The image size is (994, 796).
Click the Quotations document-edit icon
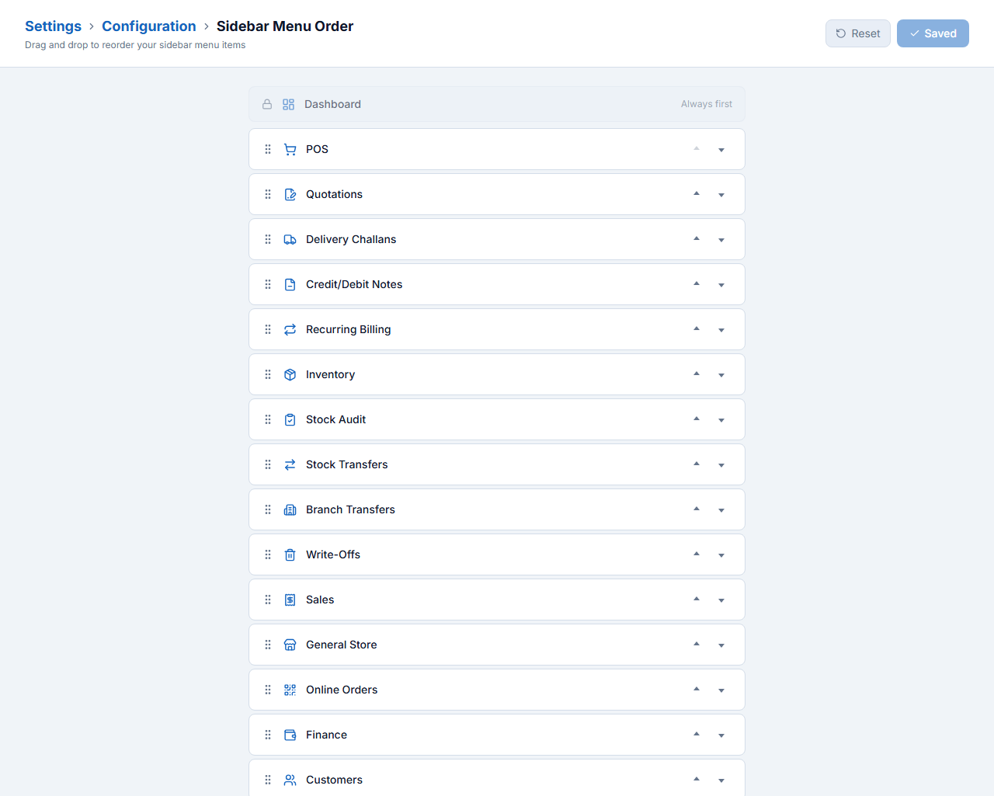point(290,194)
